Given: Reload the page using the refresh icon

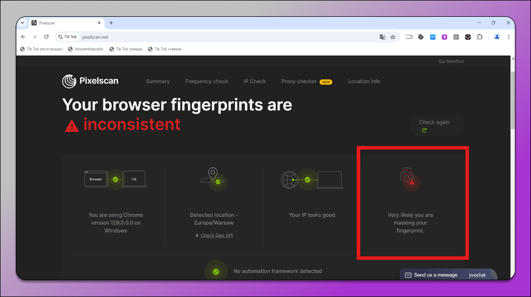Looking at the screenshot, I should click(x=46, y=37).
